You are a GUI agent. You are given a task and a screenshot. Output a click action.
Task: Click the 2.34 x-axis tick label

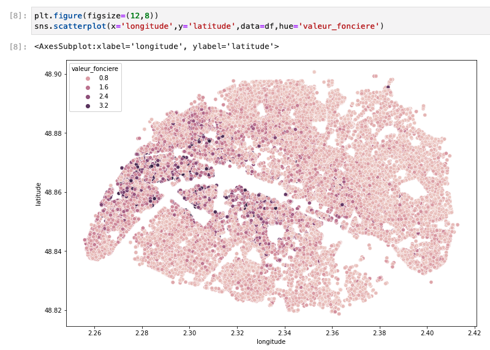coord(284,333)
